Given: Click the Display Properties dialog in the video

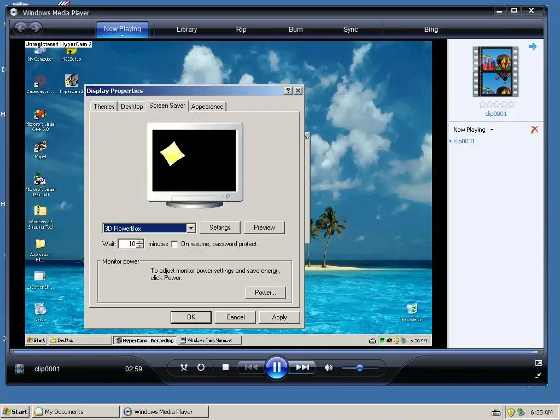Looking at the screenshot, I should click(195, 206).
